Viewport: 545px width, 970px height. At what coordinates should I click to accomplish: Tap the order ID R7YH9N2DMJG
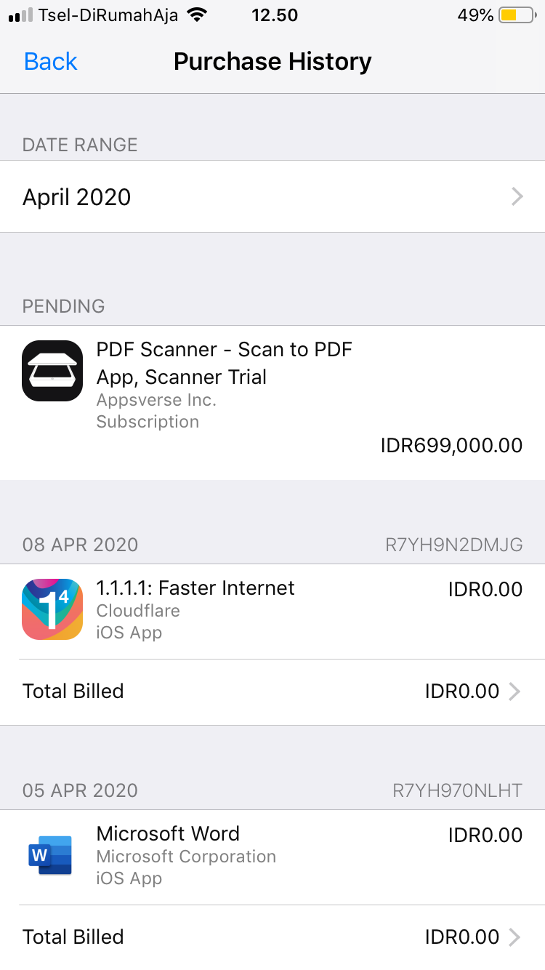click(x=453, y=545)
